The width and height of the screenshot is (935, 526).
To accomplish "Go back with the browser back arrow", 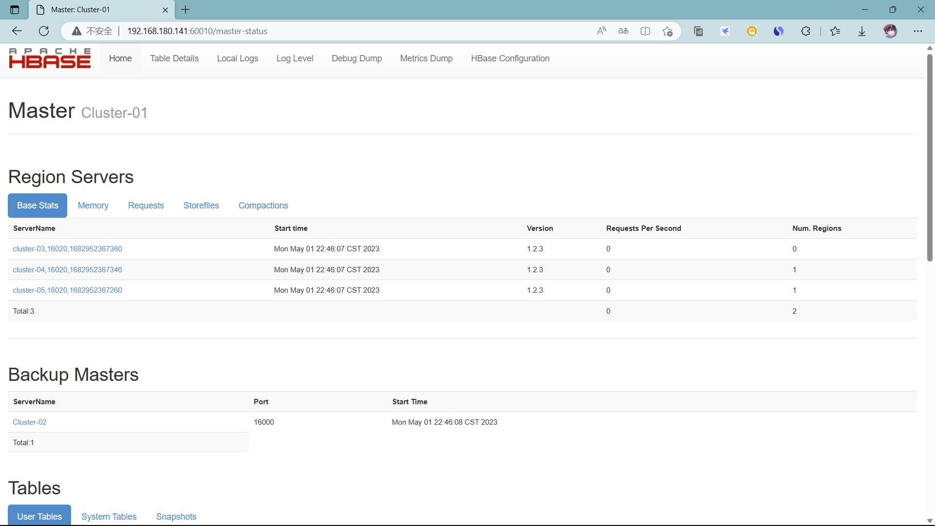I will click(x=17, y=31).
